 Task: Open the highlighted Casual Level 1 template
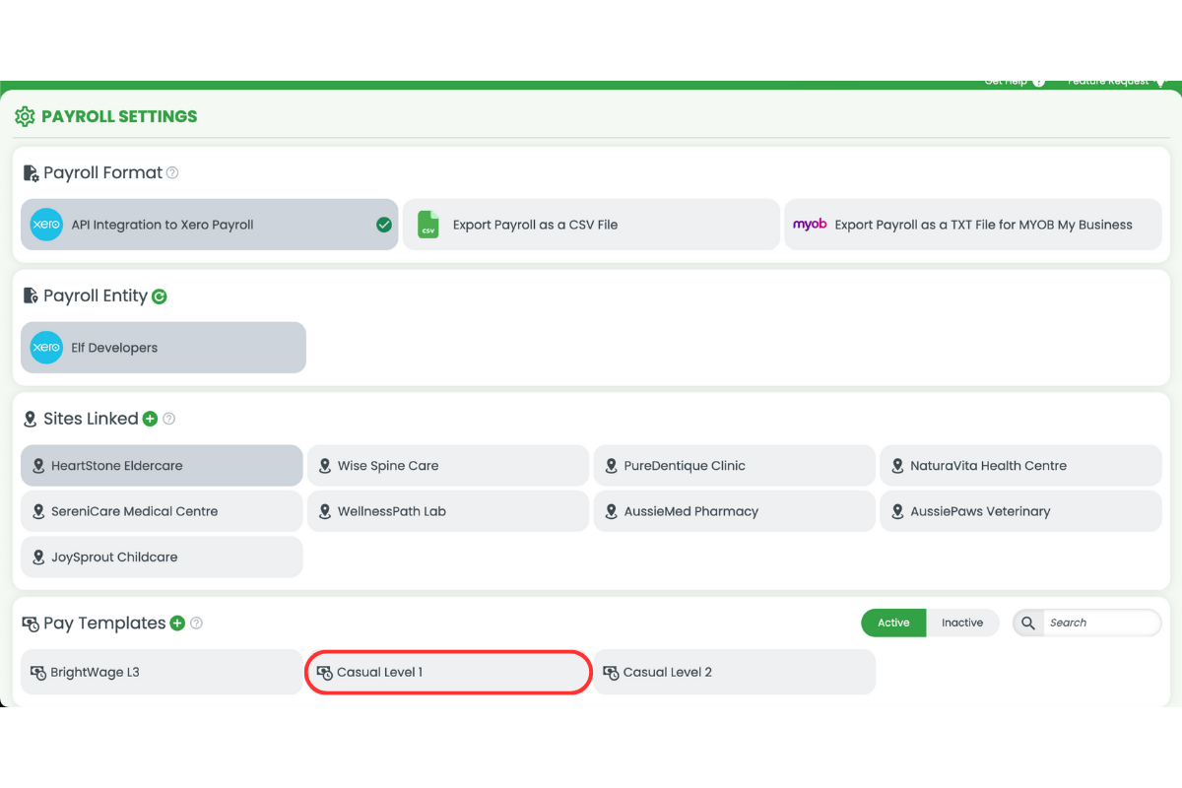448,672
